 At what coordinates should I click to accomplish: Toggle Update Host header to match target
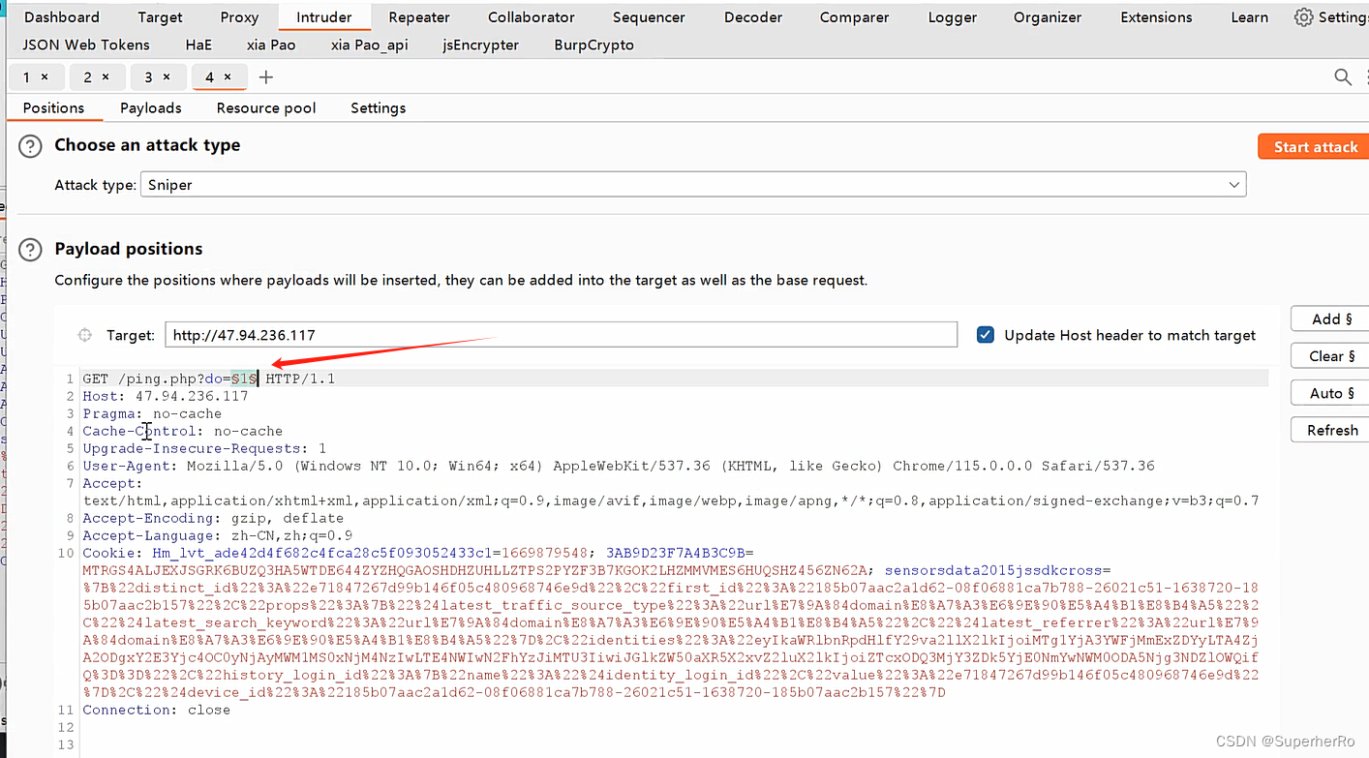click(x=986, y=335)
